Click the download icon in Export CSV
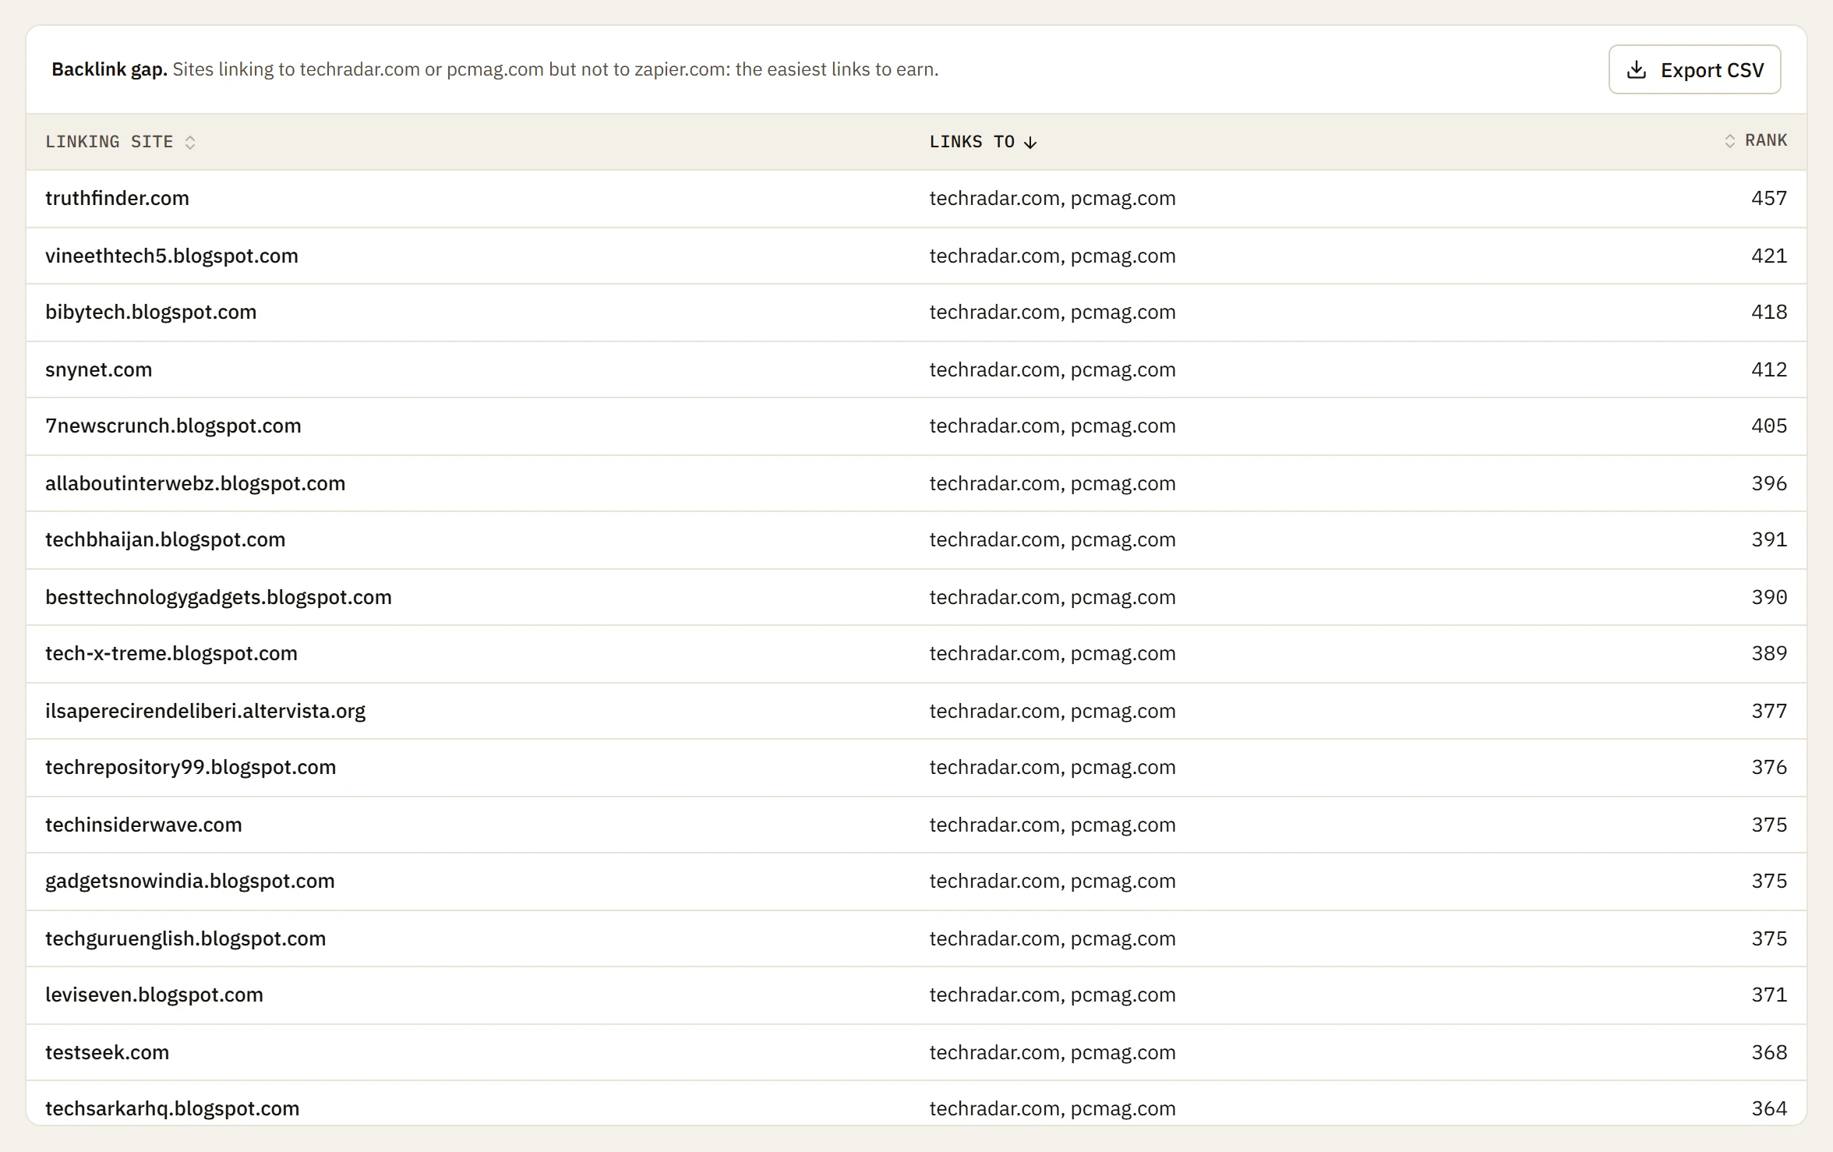 [1637, 70]
